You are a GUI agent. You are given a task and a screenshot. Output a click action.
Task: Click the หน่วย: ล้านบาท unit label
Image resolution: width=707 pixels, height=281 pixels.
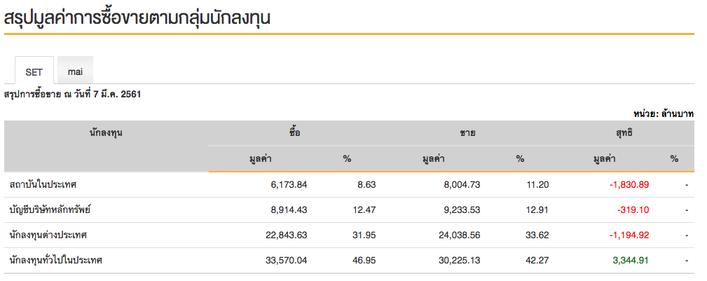663,113
